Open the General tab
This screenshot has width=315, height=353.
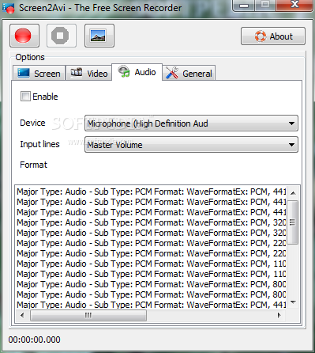189,73
